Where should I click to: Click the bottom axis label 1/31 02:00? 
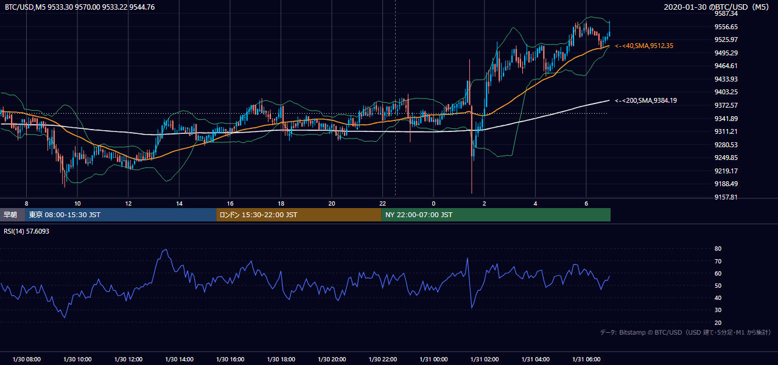pos(484,360)
